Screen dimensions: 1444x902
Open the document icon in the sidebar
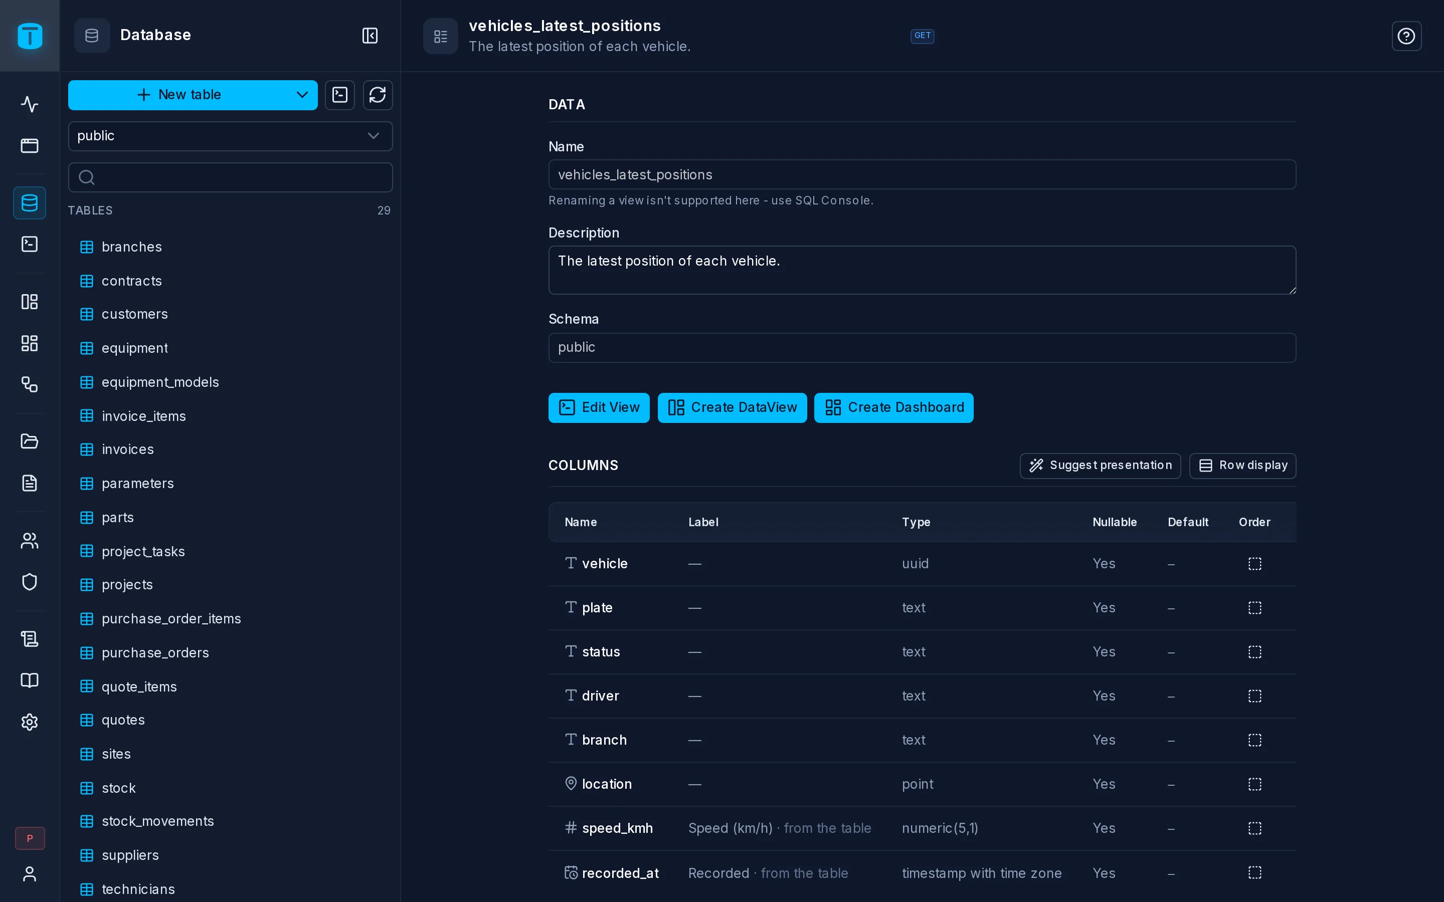(29, 483)
